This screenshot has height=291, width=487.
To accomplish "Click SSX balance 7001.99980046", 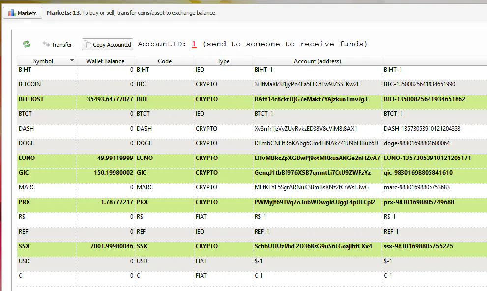I will [x=112, y=246].
